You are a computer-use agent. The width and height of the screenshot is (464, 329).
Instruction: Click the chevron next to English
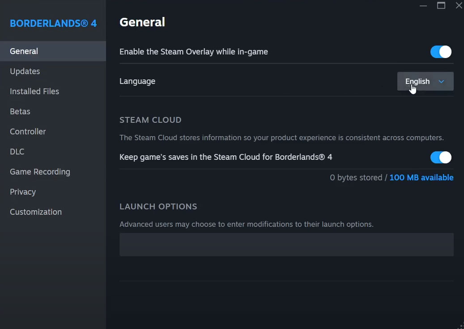point(441,81)
